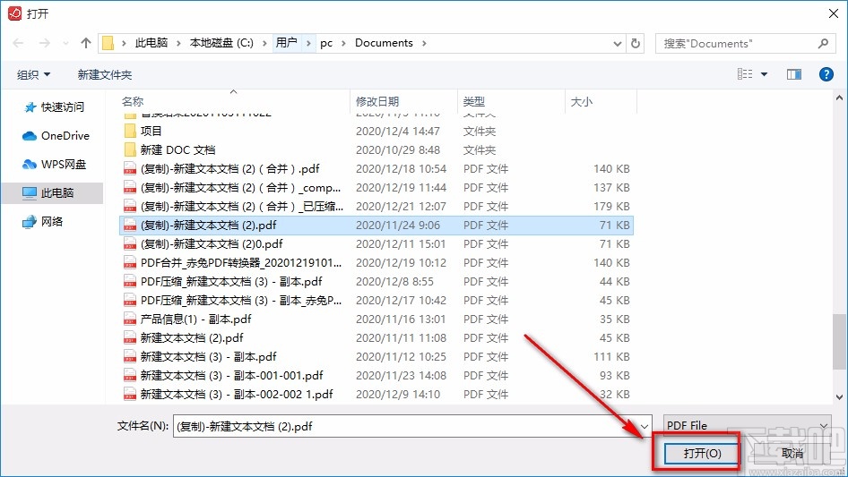Click the Forward navigation arrow
The width and height of the screenshot is (848, 477).
click(x=44, y=43)
